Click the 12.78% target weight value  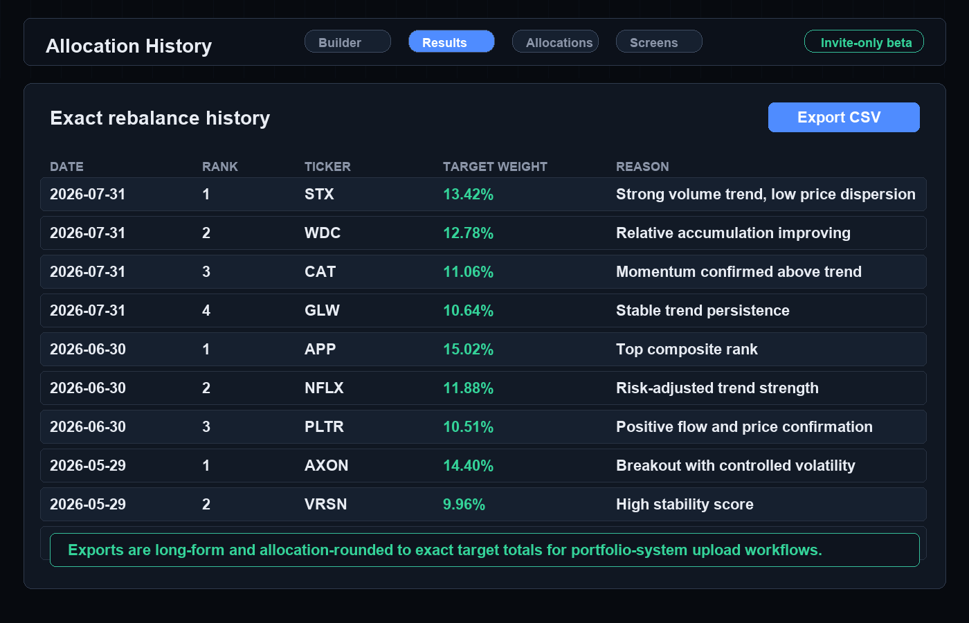pyautogui.click(x=468, y=233)
